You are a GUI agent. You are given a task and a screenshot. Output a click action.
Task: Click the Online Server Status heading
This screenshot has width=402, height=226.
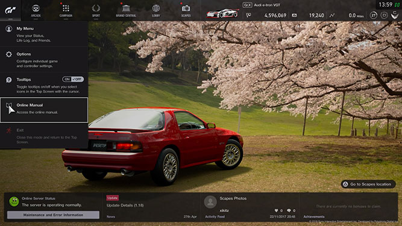39,198
